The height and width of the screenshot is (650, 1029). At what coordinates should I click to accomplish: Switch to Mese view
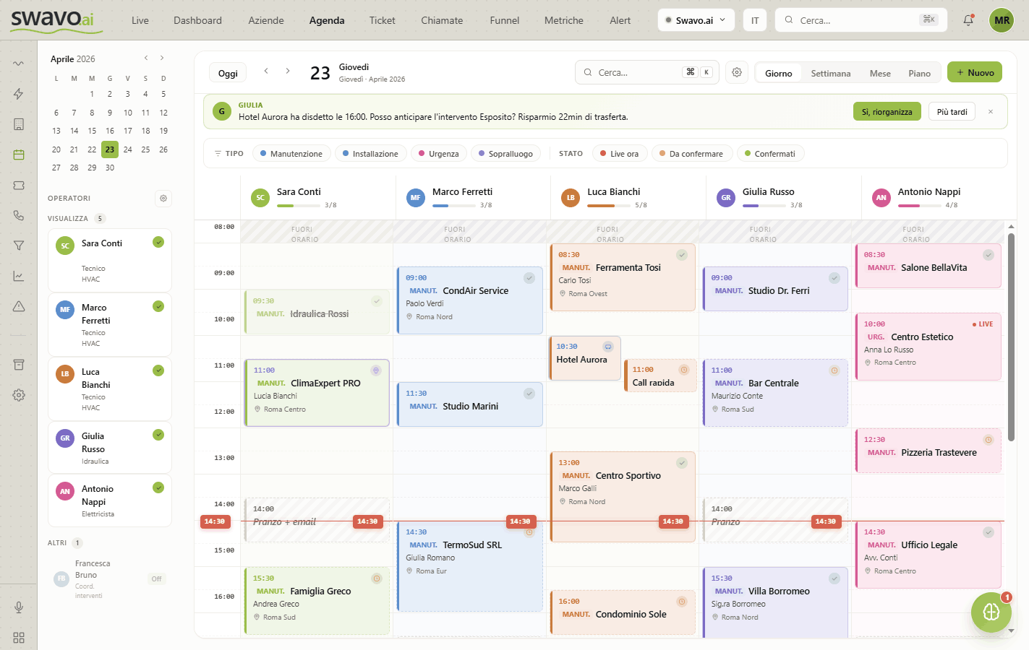(x=880, y=73)
